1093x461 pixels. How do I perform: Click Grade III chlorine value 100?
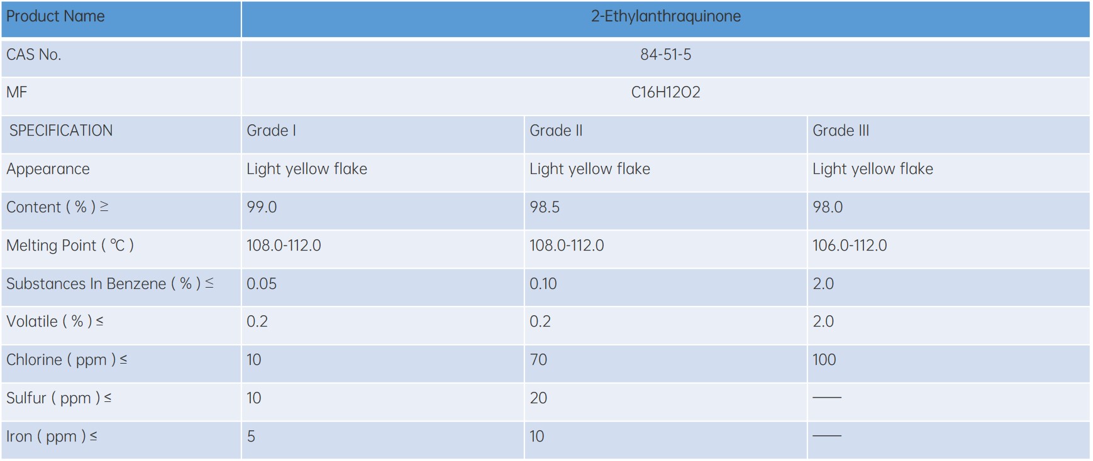tap(824, 360)
